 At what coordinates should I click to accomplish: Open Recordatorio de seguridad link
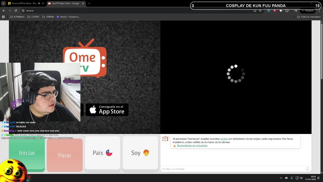click(x=192, y=146)
